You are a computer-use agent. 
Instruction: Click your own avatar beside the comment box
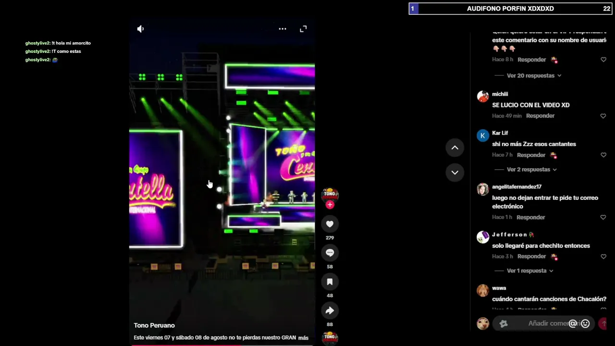click(x=482, y=324)
